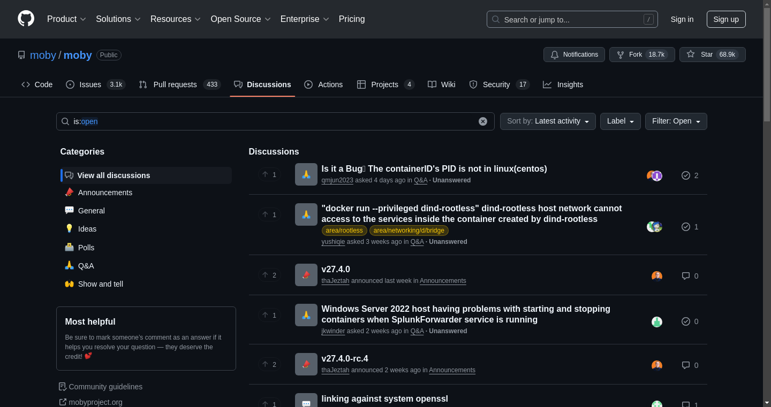Expand the Solutions menu
This screenshot has height=407, width=771.
pyautogui.click(x=118, y=19)
